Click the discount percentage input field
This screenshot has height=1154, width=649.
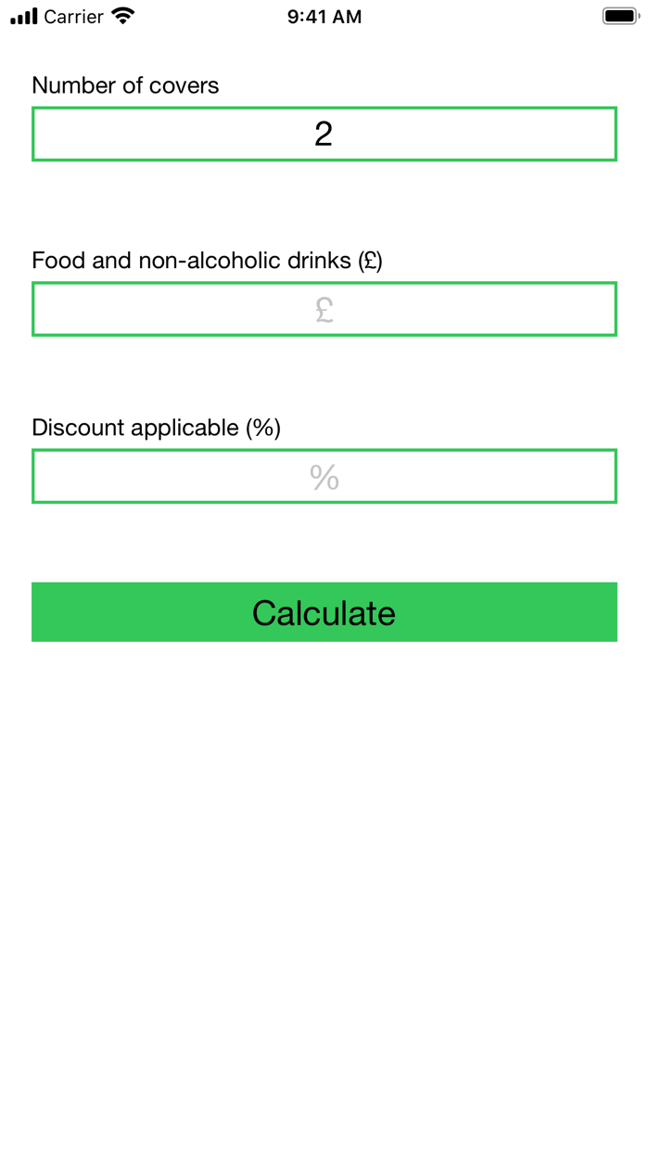pos(324,476)
